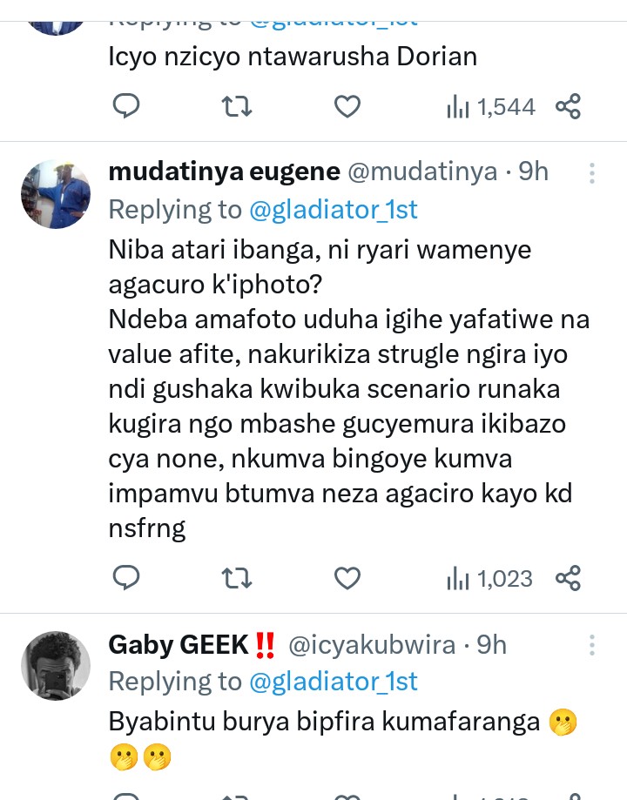The width and height of the screenshot is (627, 800).
Task: Open the Gaby GEEK display name
Action: [179, 645]
